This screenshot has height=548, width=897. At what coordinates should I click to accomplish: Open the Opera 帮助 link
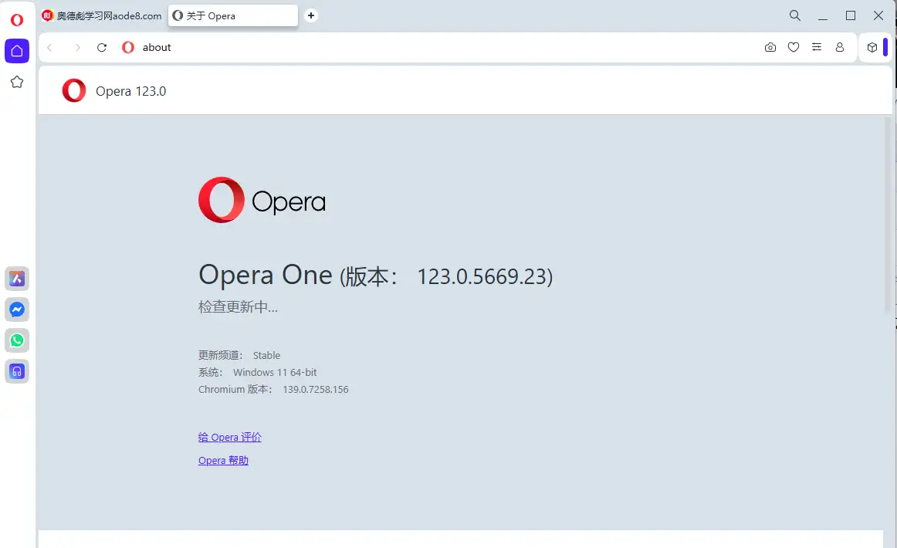pyautogui.click(x=223, y=461)
